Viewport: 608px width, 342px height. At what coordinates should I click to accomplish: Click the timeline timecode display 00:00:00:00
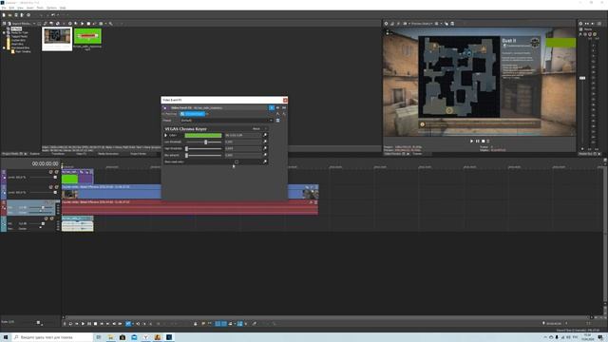tap(45, 163)
